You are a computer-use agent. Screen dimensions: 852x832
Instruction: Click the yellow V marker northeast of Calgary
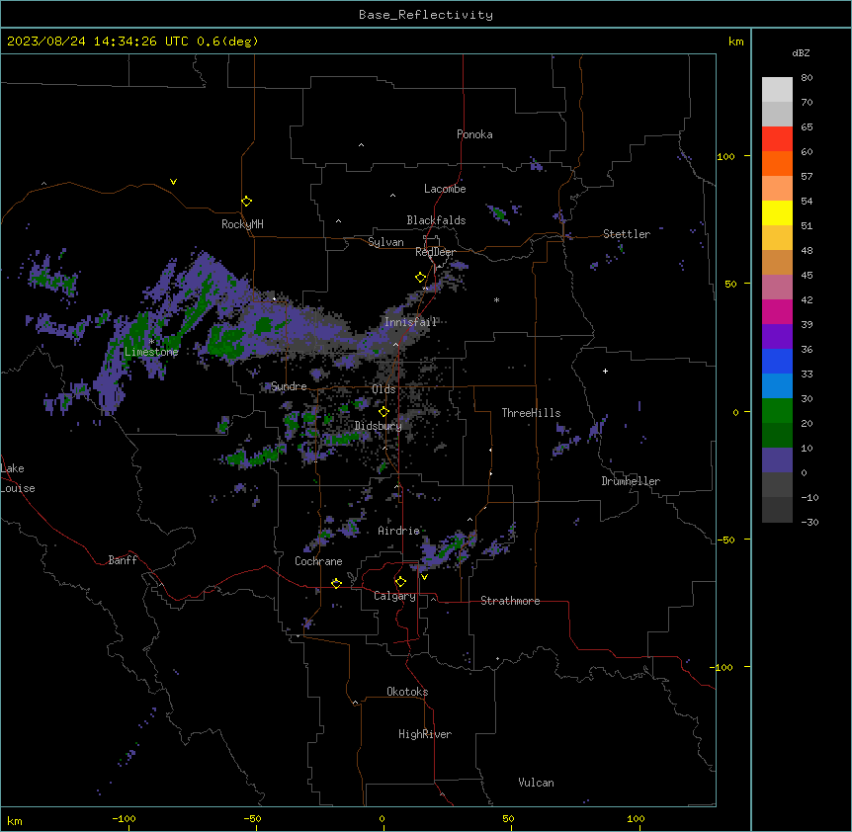[x=424, y=577]
